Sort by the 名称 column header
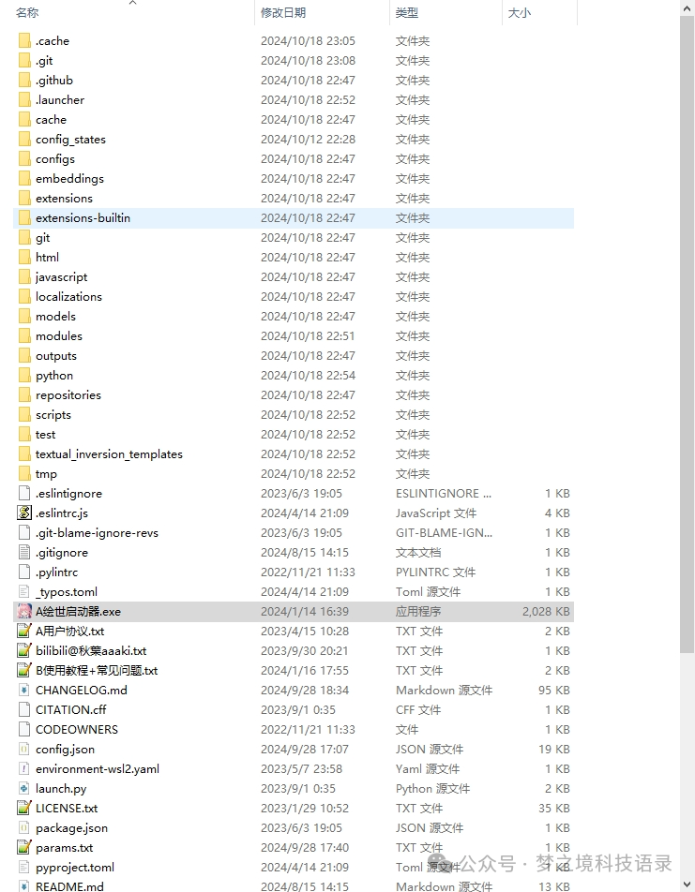 pos(27,12)
